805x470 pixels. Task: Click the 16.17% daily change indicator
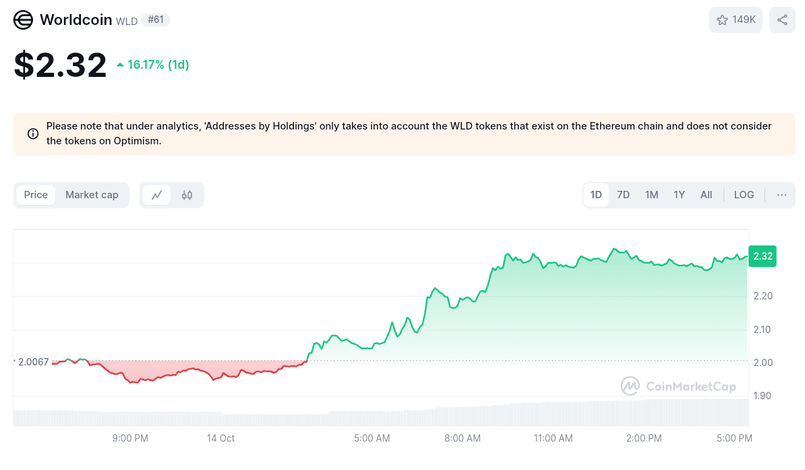(x=152, y=64)
